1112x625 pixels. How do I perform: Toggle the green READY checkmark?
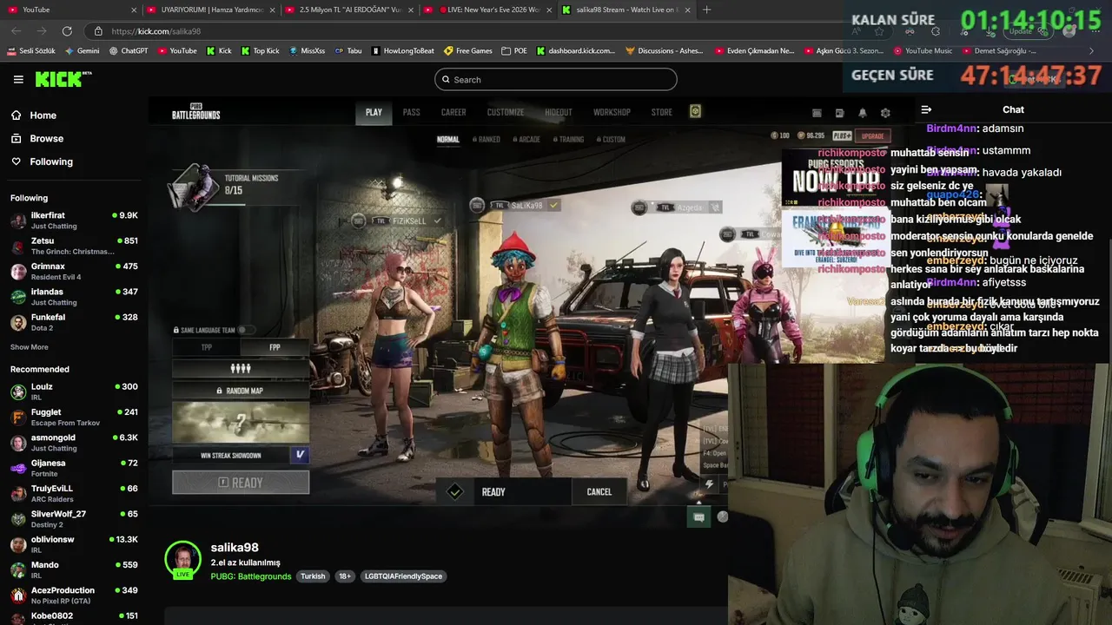454,491
